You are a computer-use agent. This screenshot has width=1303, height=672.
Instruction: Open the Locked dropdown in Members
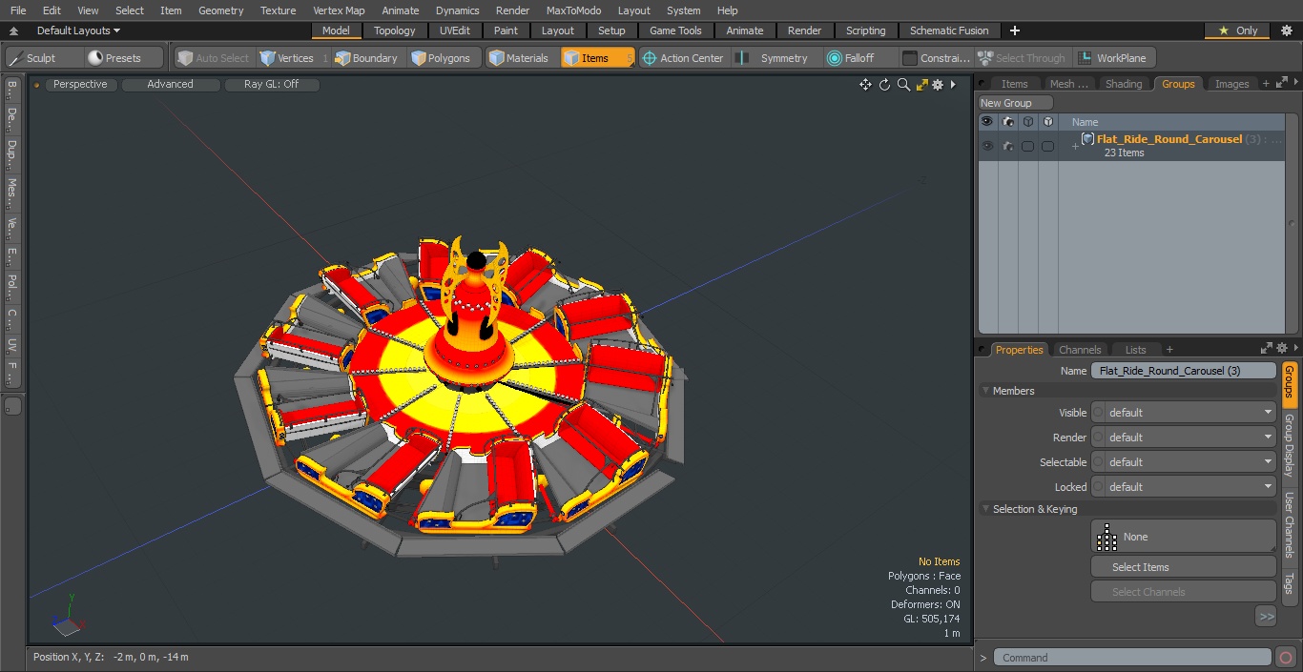1184,487
